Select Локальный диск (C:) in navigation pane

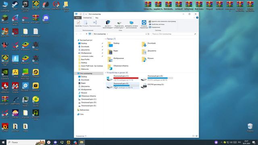89,99
